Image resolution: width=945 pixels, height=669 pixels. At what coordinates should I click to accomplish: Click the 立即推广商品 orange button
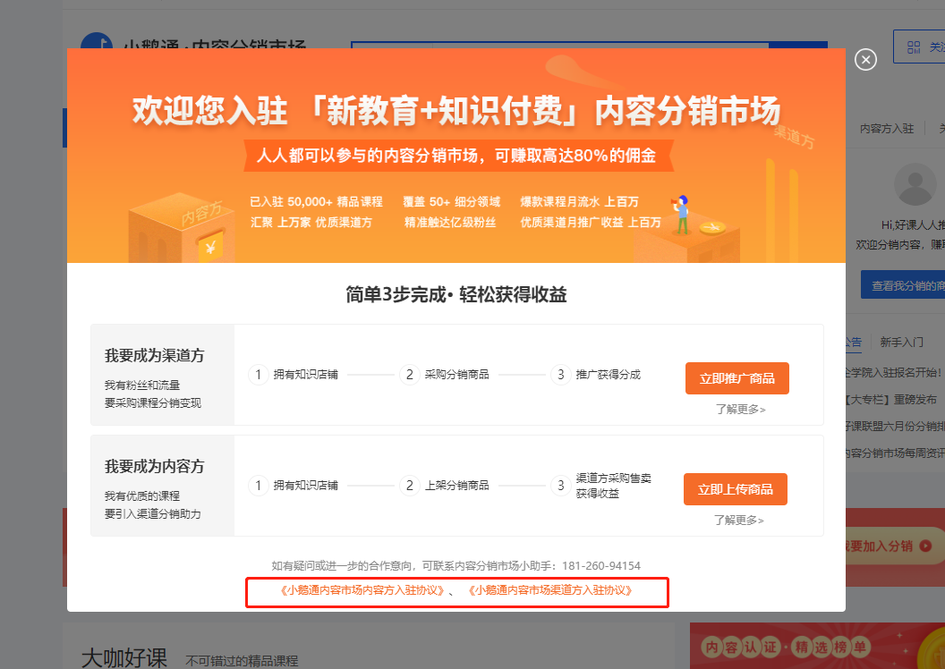(737, 378)
